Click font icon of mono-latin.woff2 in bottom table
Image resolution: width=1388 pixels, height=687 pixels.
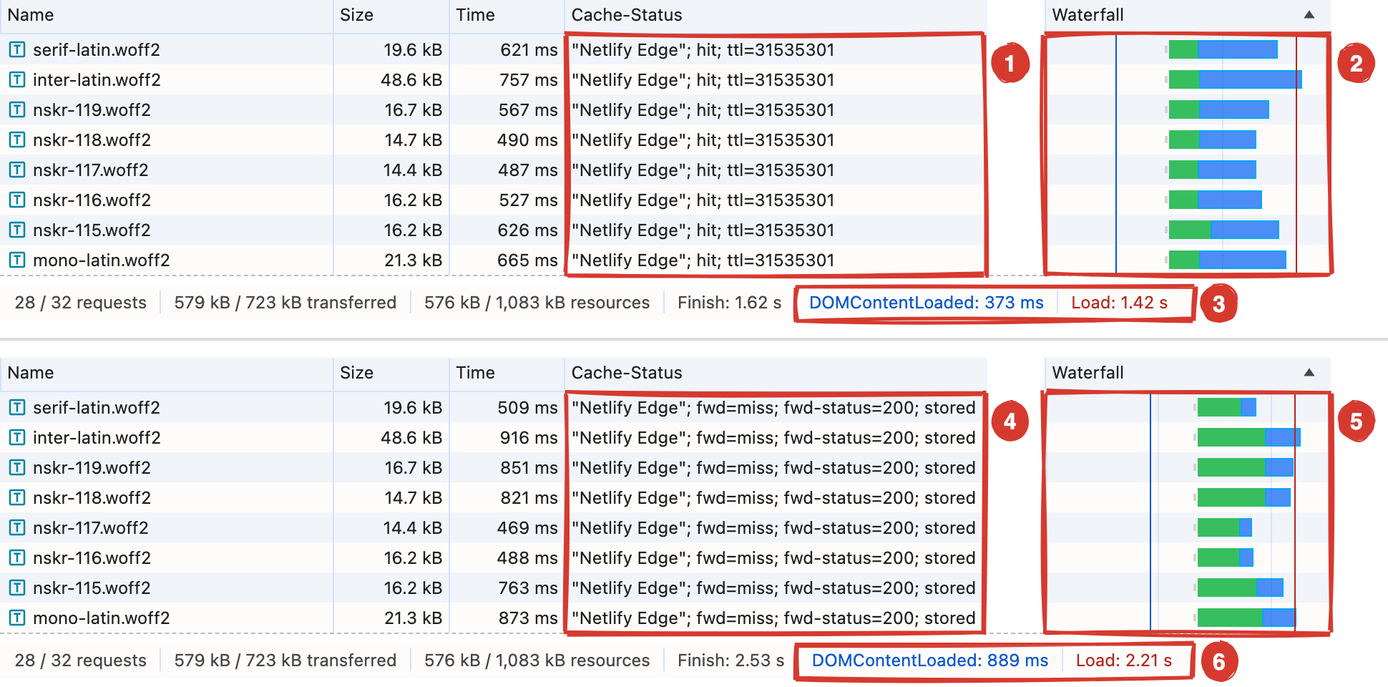tap(17, 618)
